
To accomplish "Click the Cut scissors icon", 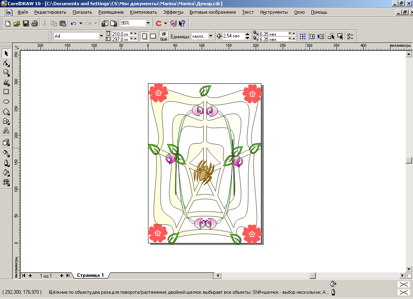I will [45, 23].
